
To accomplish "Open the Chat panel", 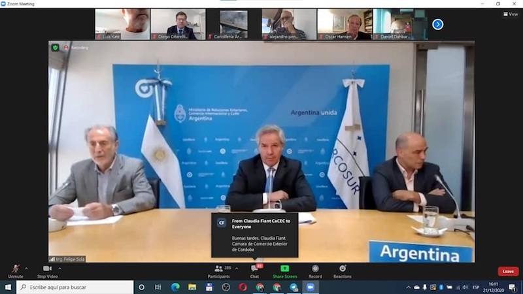I will coord(254,270).
